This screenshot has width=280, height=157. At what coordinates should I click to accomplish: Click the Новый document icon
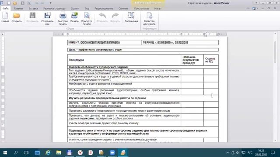pyautogui.click(x=5, y=16)
